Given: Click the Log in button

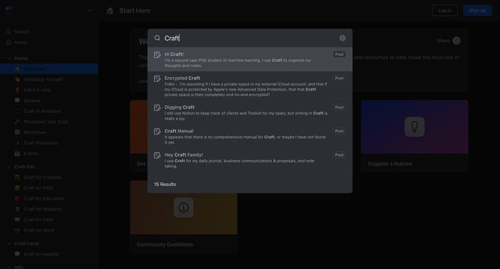Looking at the screenshot, I should (444, 10).
